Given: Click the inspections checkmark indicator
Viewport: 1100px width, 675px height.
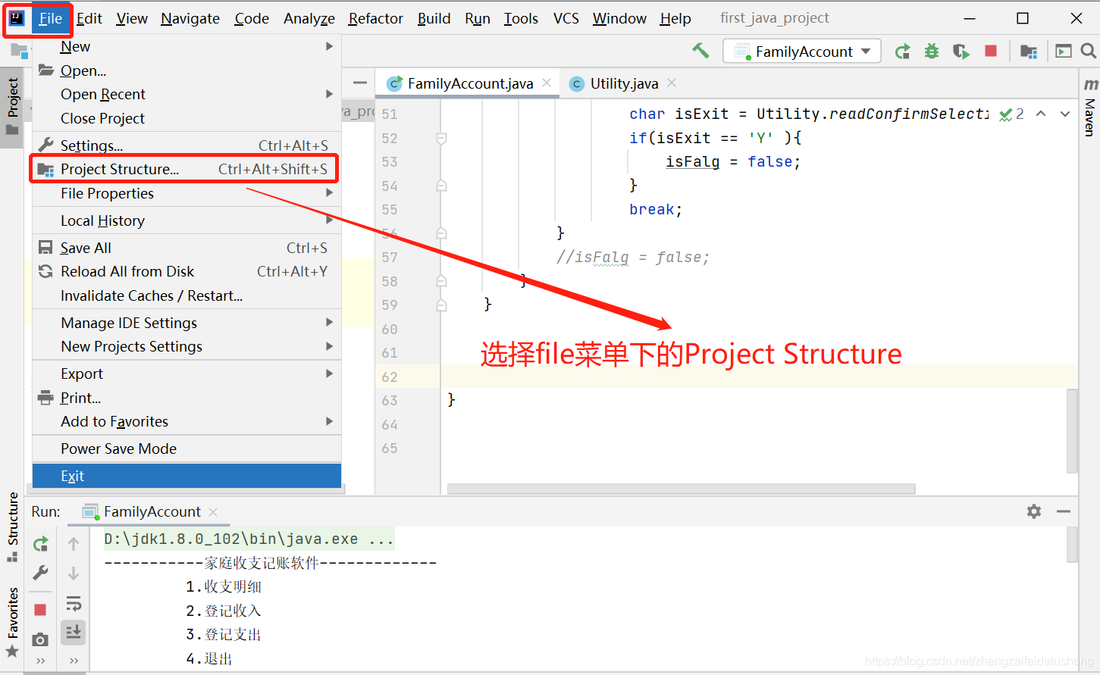Looking at the screenshot, I should click(1011, 114).
